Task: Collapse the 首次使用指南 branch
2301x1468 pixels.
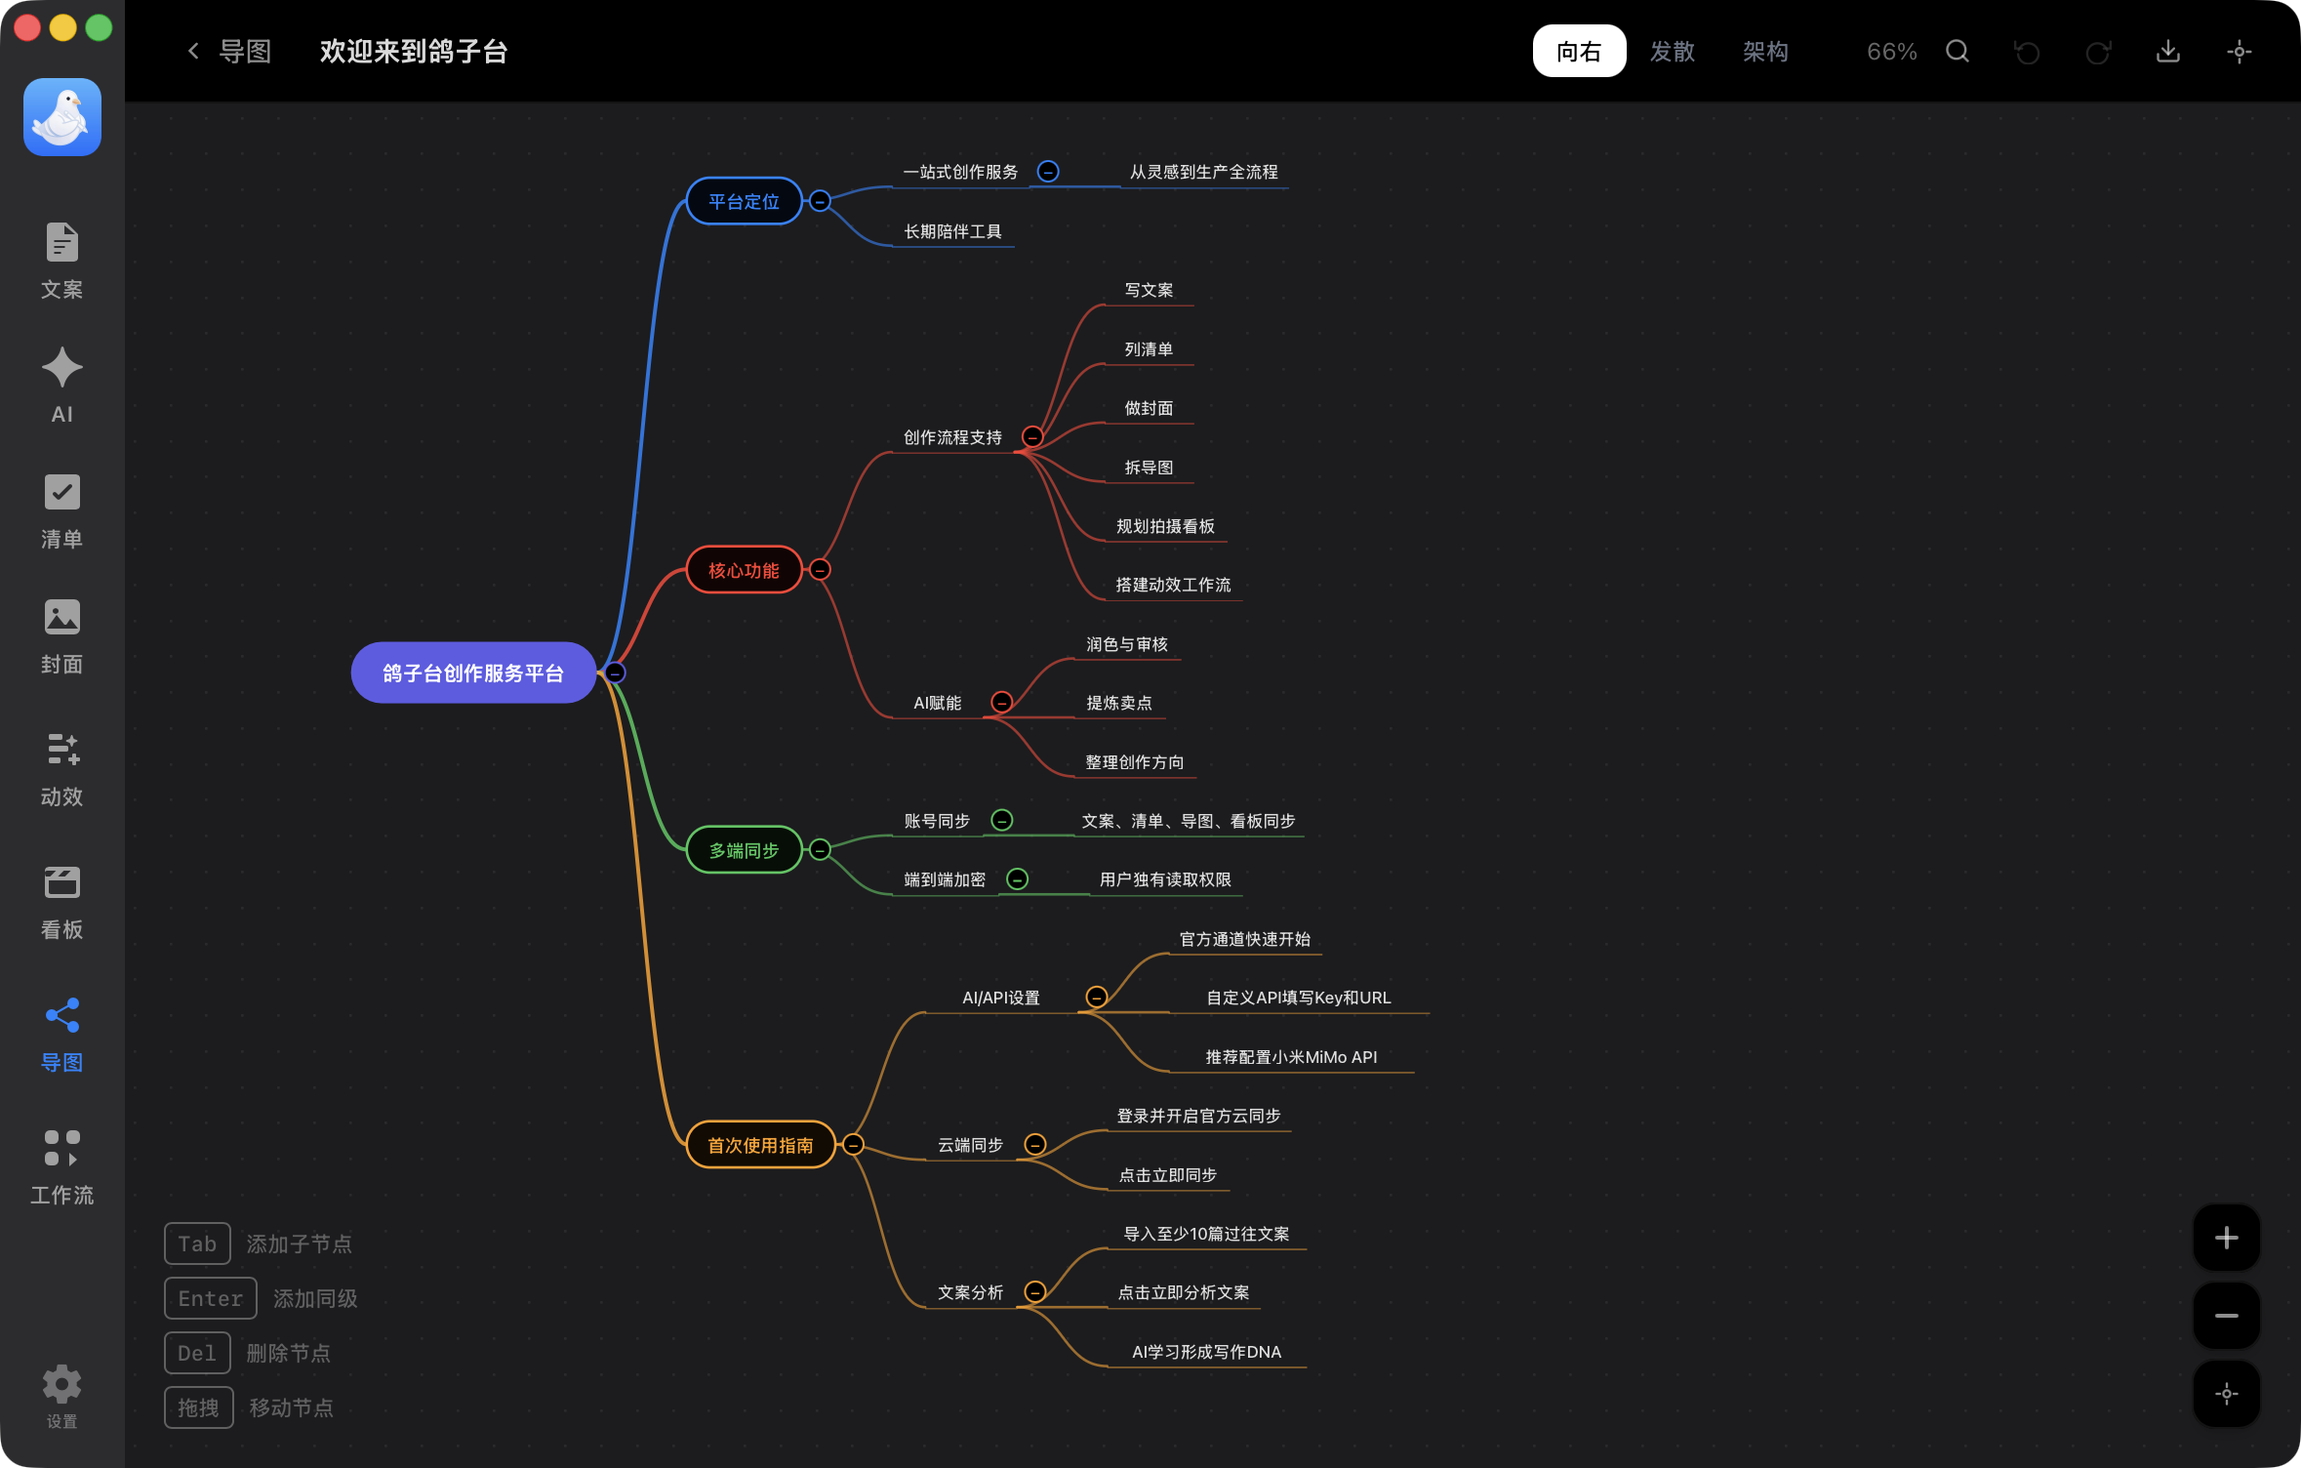Action: tap(853, 1144)
